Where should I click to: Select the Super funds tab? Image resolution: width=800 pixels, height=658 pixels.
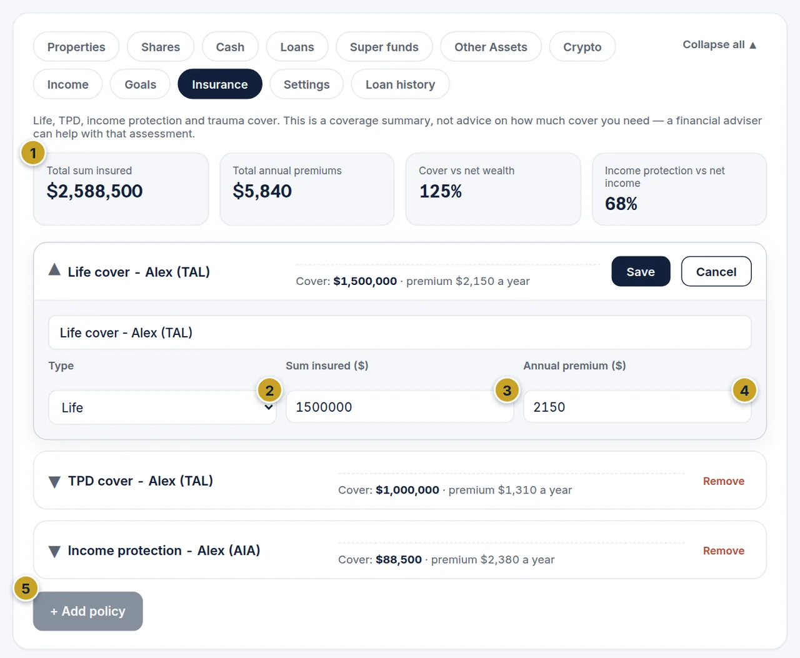pos(384,47)
